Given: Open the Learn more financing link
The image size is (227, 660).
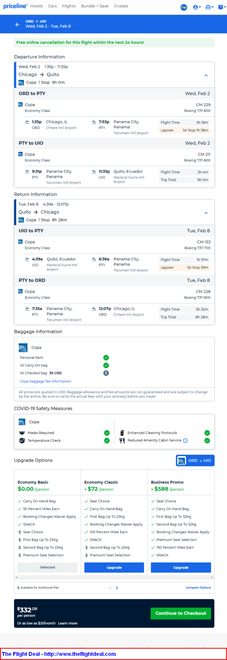Looking at the screenshot, I should 68,623.
